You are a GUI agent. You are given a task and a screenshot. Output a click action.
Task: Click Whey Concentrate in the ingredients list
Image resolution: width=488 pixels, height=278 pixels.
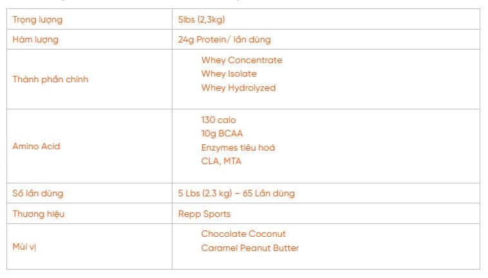(241, 60)
